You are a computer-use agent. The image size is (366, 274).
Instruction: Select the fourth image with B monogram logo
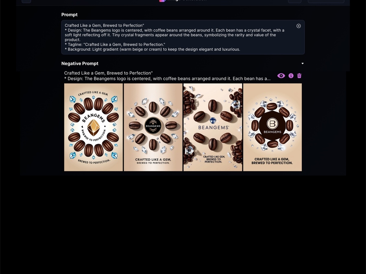[x=272, y=127]
